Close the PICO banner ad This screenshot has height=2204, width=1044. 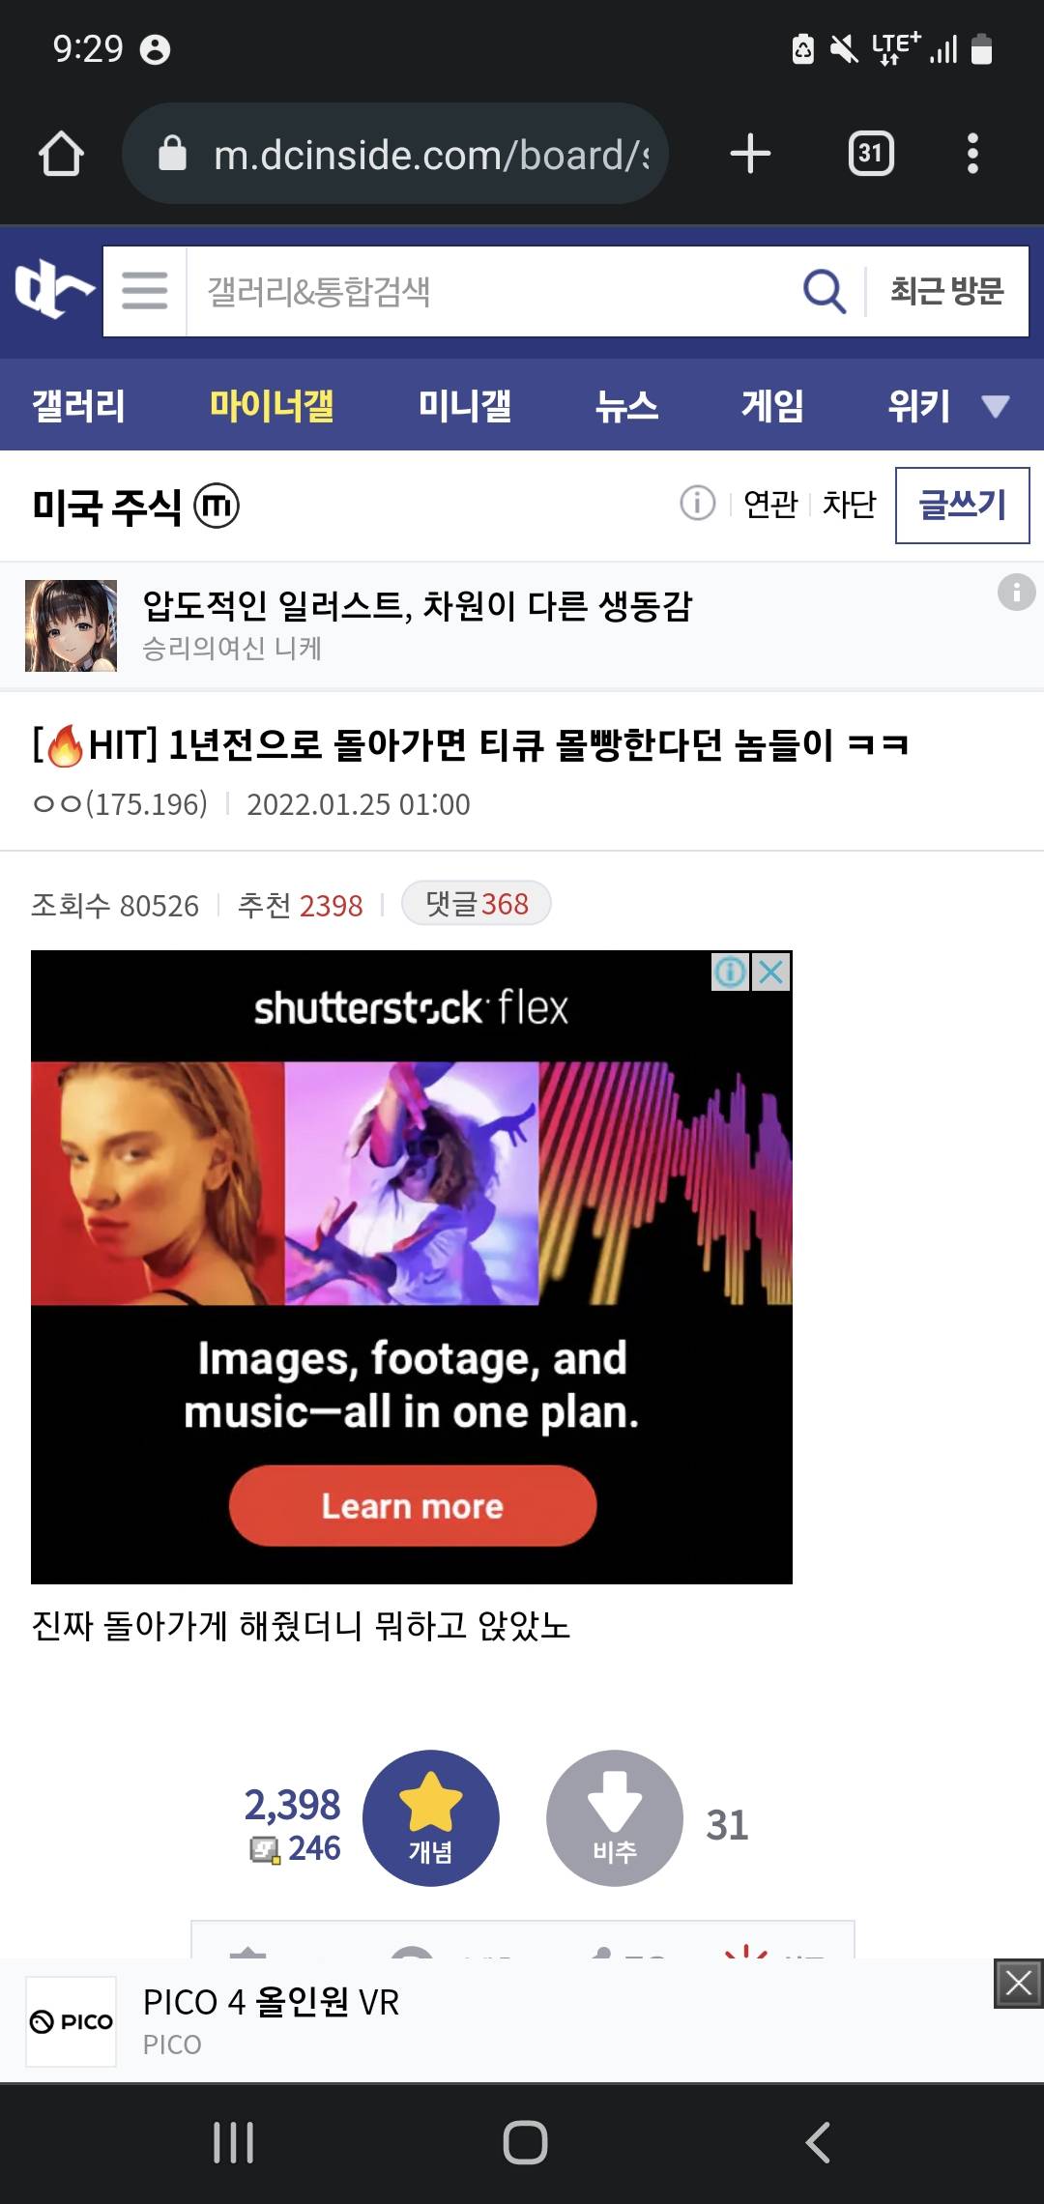[1018, 1984]
